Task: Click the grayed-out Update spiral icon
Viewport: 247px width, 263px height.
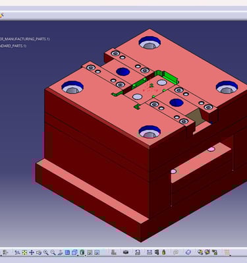Action: [x=176, y=252]
